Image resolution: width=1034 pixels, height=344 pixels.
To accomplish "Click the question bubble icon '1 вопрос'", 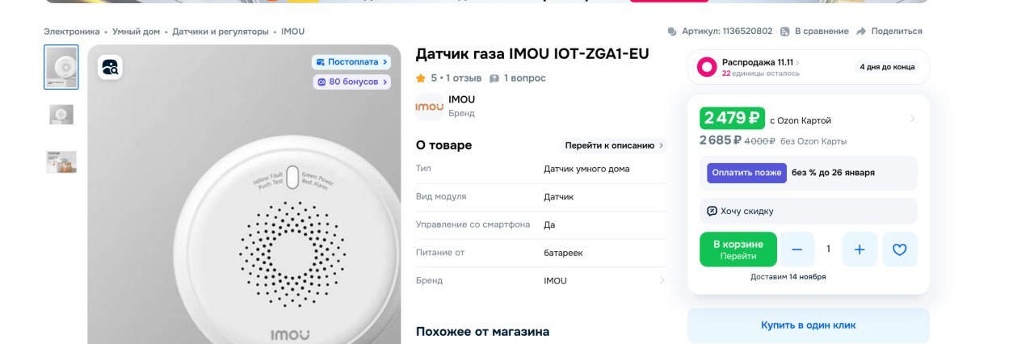I will pos(494,78).
